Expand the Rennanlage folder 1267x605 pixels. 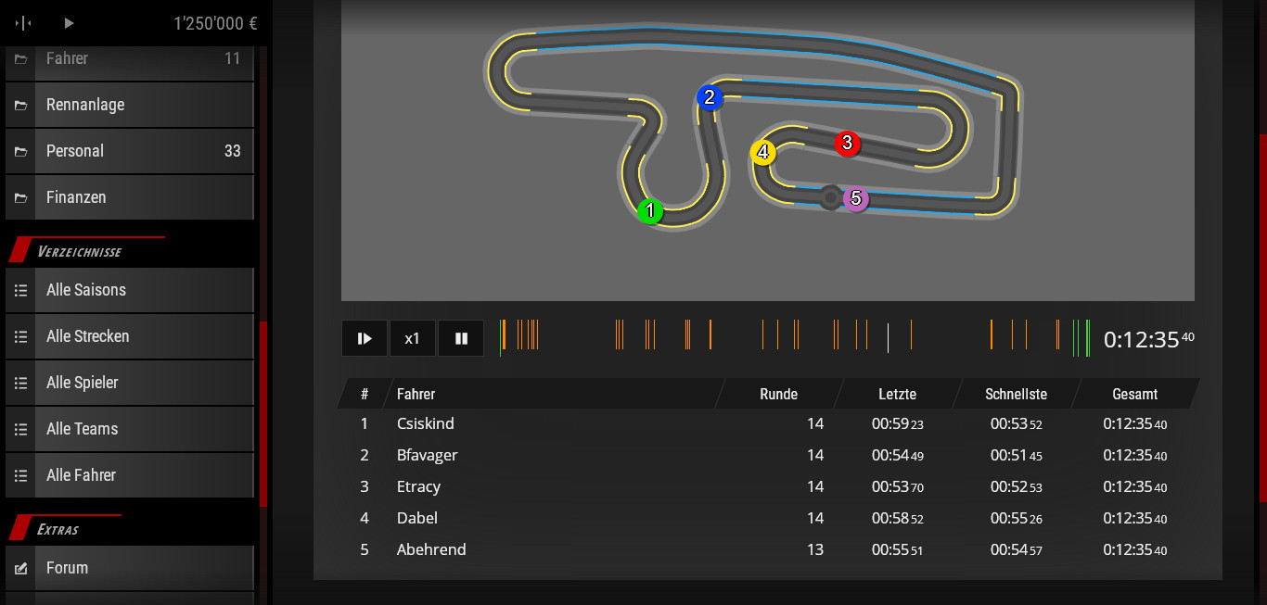tap(130, 105)
